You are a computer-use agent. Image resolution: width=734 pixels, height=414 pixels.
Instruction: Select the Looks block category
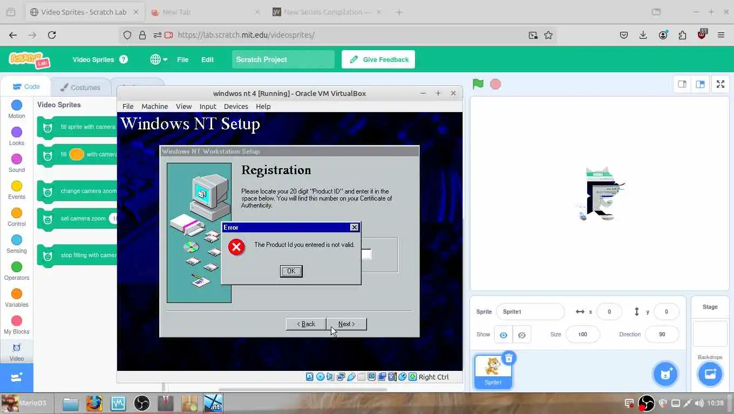[x=17, y=136]
